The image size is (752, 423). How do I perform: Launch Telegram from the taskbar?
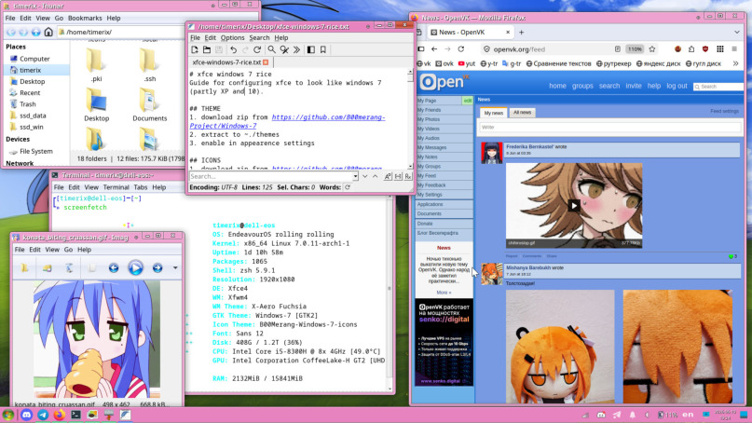(43, 415)
